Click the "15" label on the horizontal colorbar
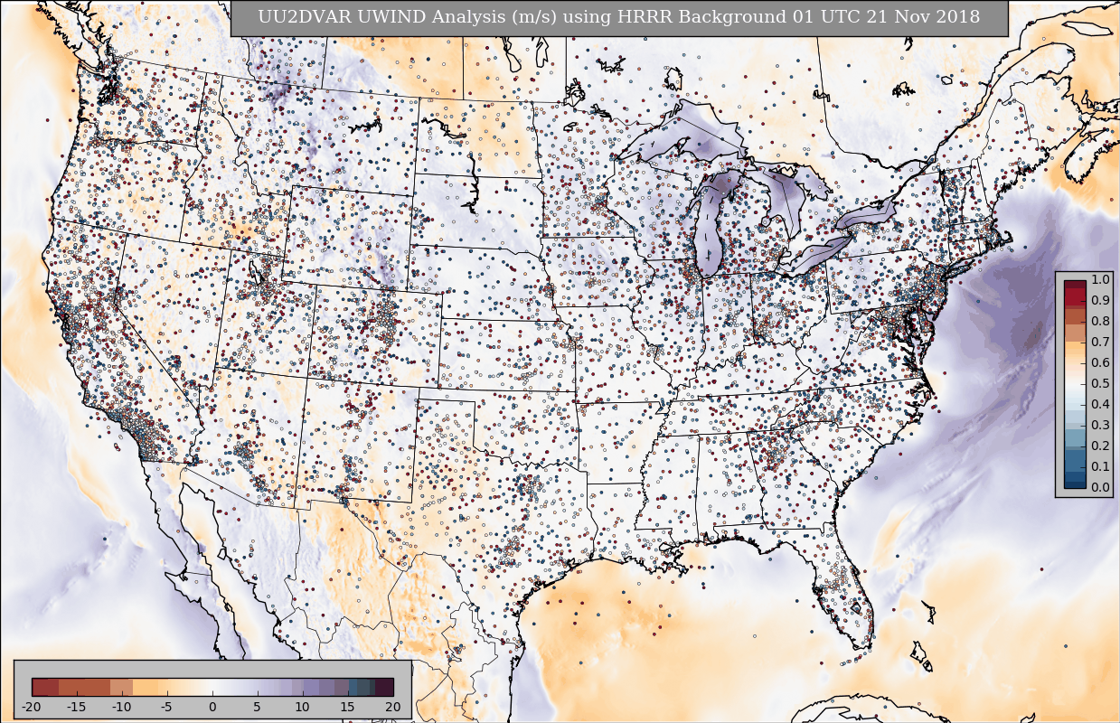 click(x=348, y=706)
